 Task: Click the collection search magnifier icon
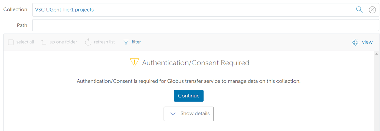click(x=359, y=10)
